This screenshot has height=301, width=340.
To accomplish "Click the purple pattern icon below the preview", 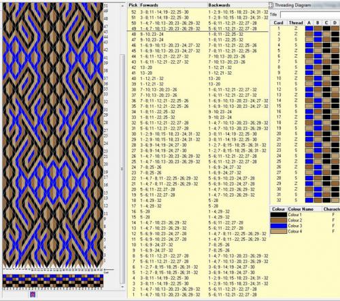I will (33, 294).
